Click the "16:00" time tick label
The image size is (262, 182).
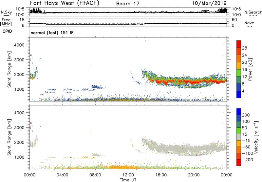(161, 175)
